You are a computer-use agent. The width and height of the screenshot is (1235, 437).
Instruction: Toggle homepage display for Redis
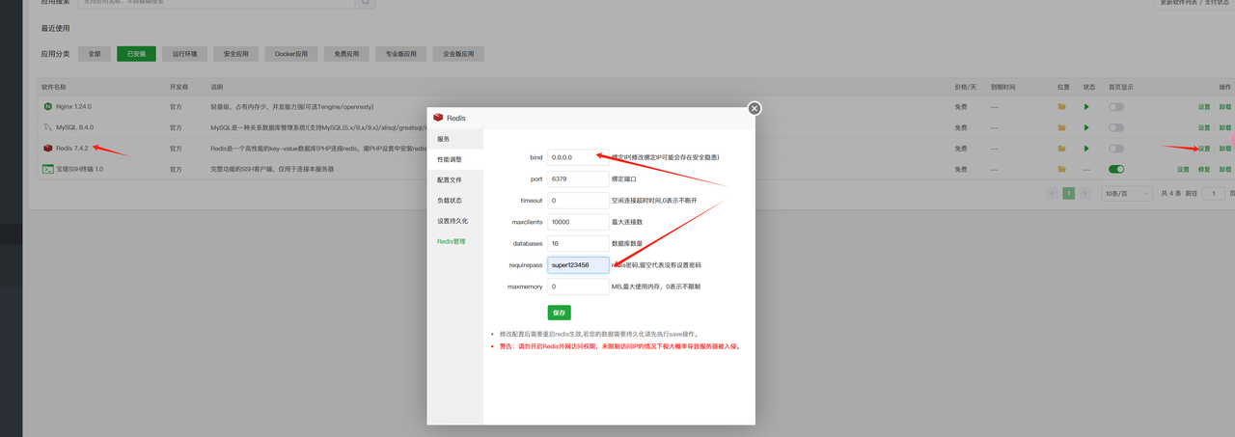[1116, 149]
